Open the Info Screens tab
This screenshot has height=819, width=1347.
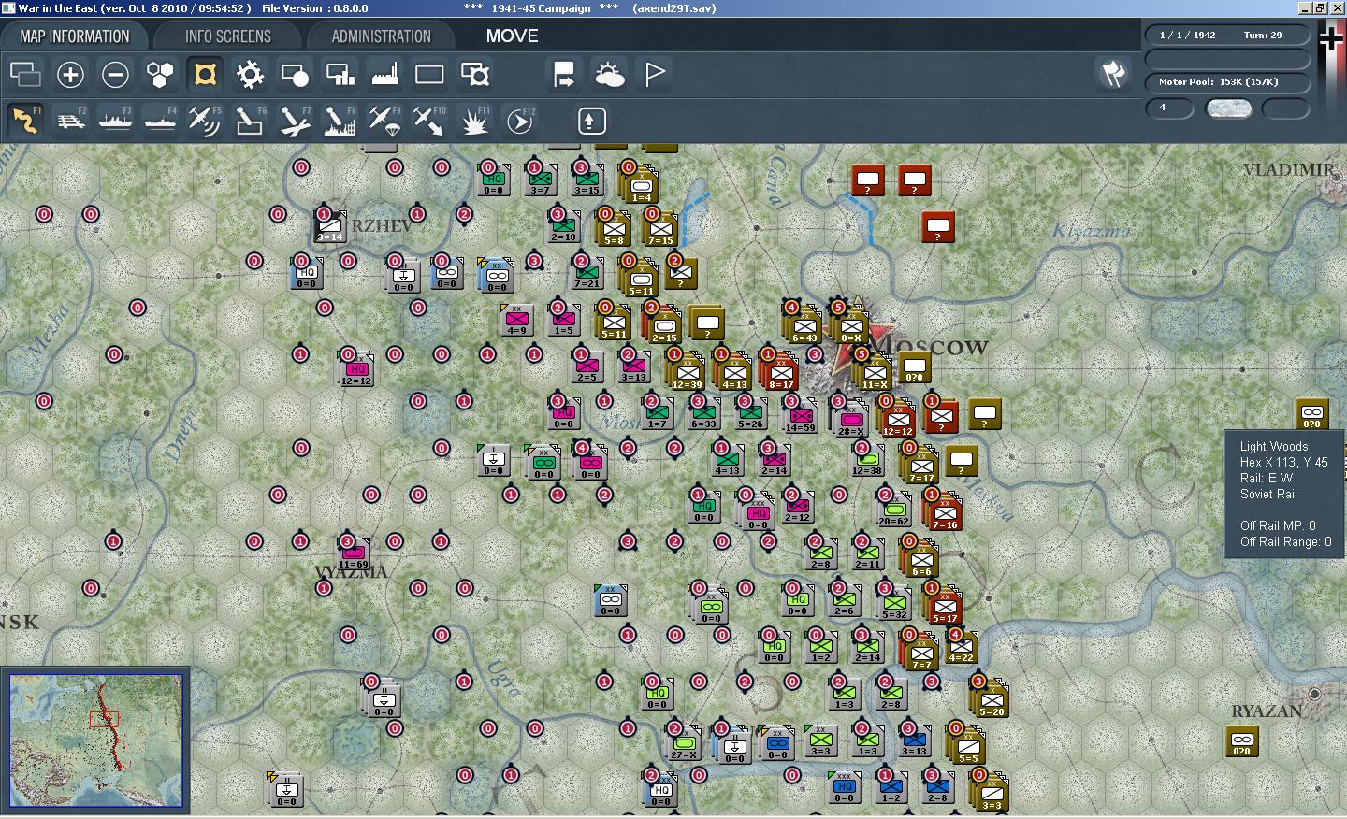227,36
